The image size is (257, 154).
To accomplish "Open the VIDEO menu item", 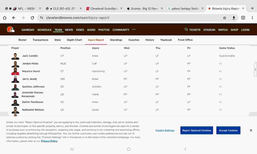I will [80, 30].
